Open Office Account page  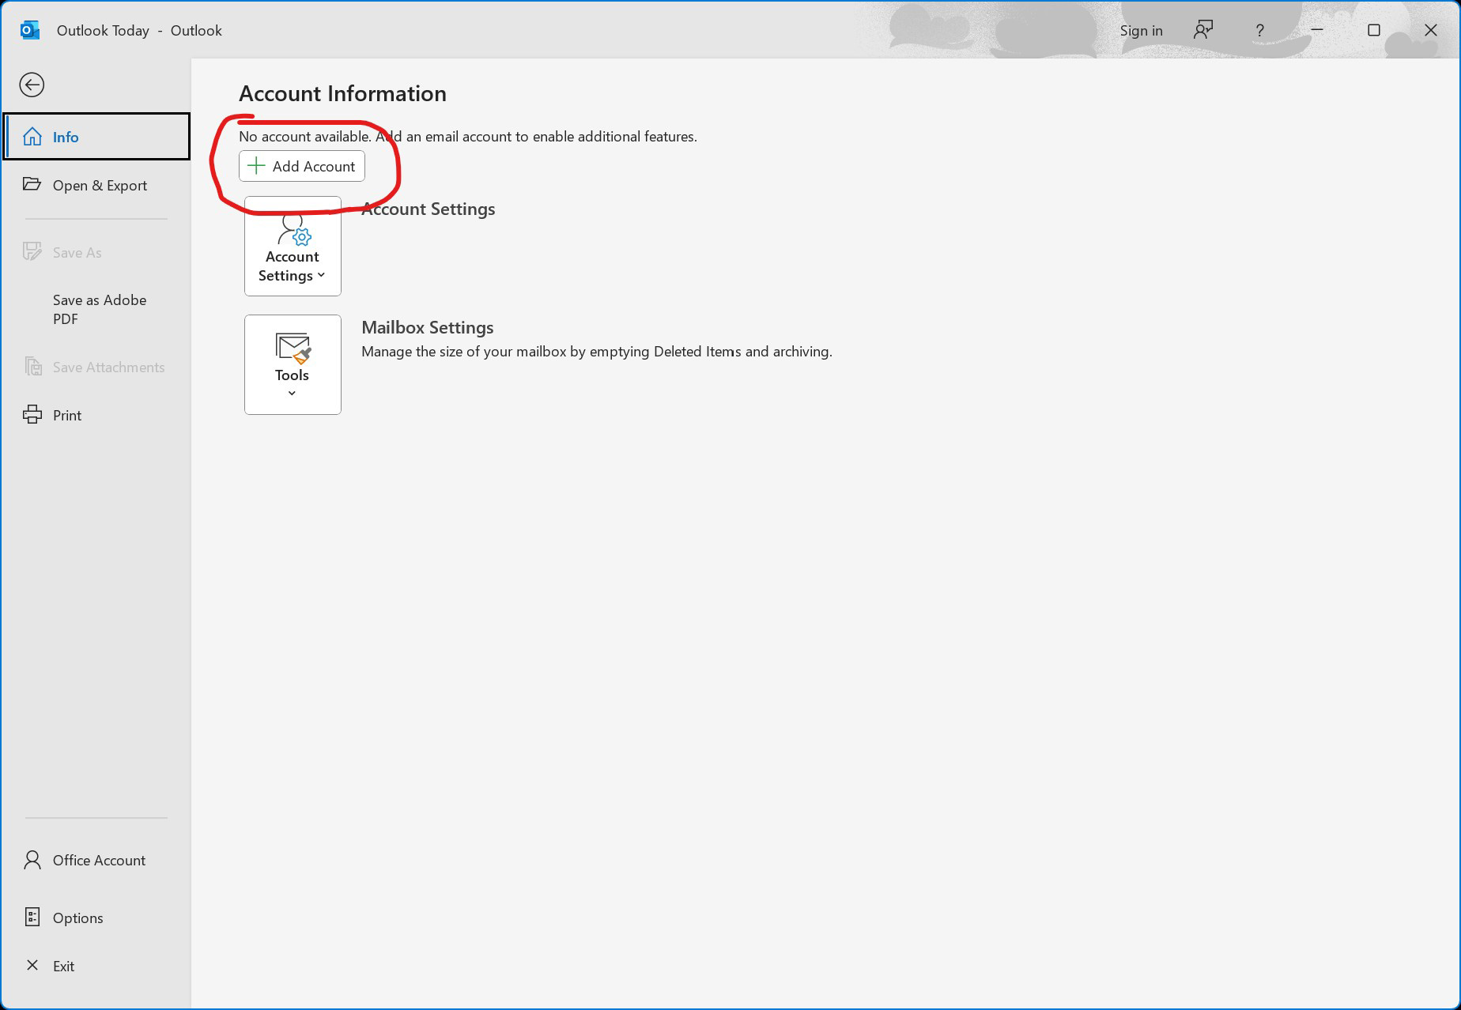(99, 860)
